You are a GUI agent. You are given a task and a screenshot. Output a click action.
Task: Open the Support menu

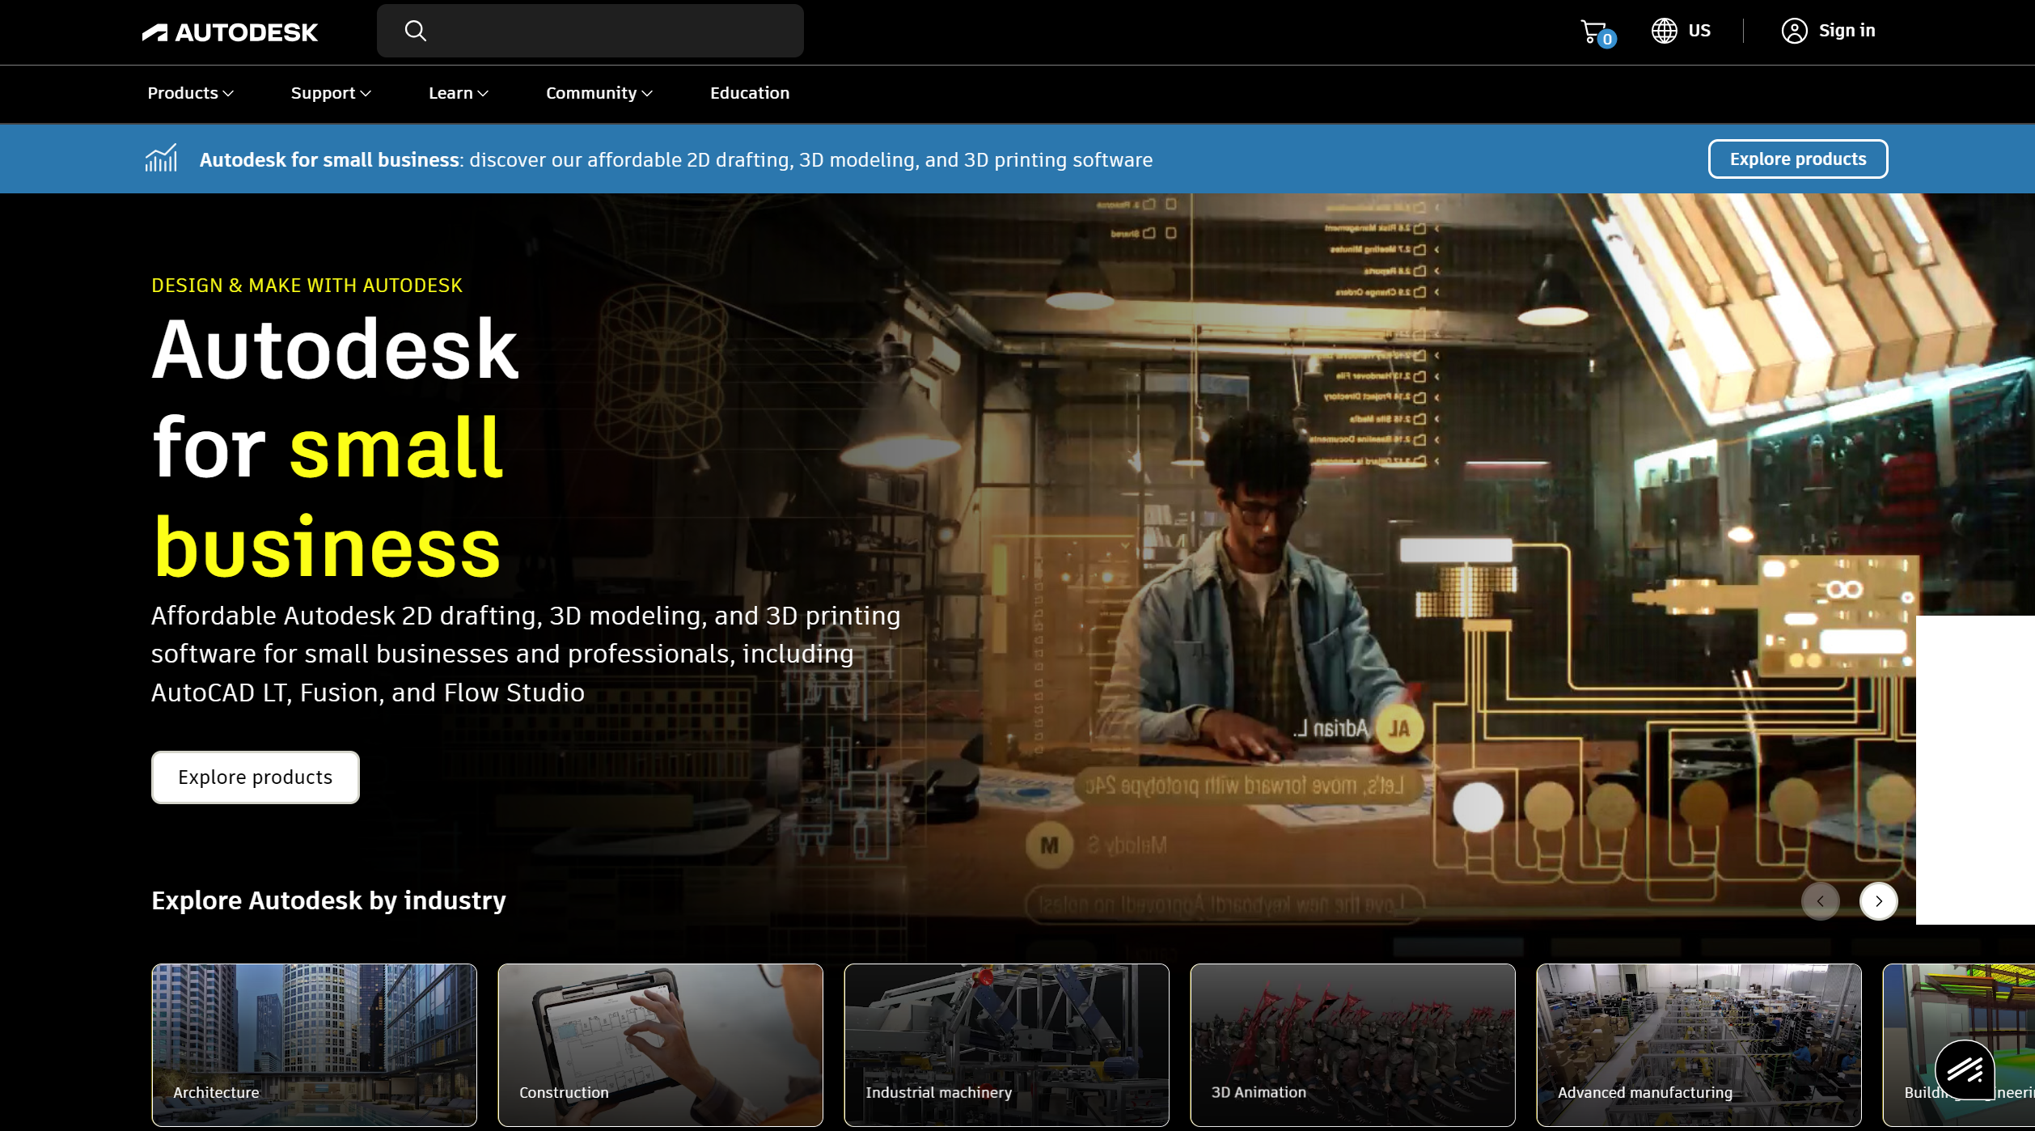pos(331,93)
